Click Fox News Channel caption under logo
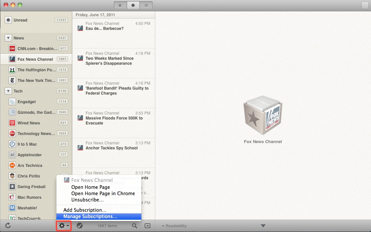The image size is (371, 232). point(263,142)
